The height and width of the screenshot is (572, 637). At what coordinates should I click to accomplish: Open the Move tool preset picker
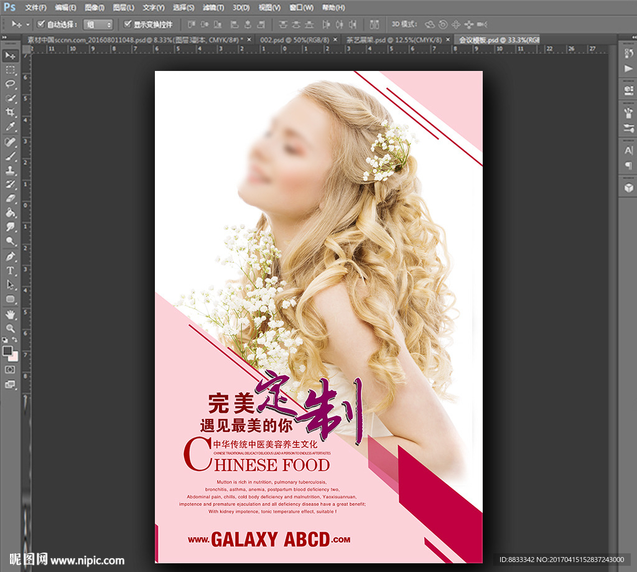(x=19, y=24)
